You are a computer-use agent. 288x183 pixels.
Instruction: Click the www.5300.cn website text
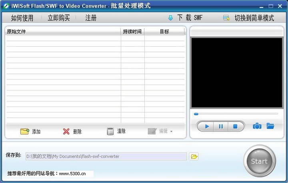click(x=72, y=173)
